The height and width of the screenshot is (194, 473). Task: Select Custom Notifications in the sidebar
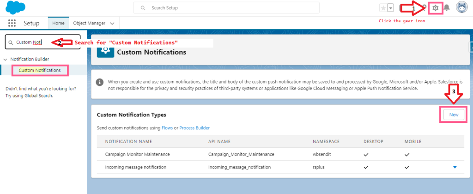40,70
